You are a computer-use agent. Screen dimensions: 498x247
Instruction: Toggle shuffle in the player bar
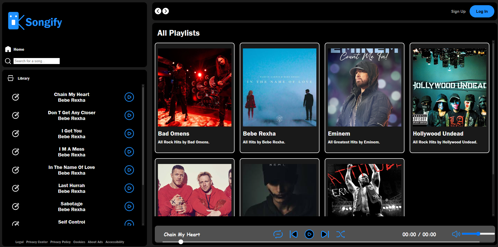click(340, 234)
